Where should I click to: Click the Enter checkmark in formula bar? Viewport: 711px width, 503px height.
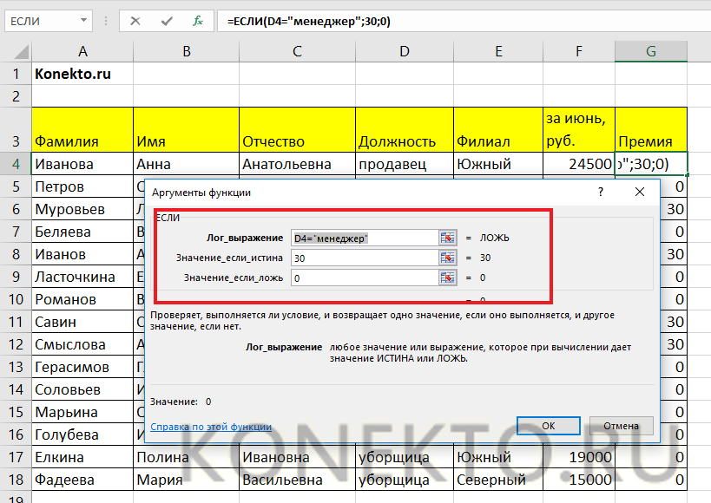[x=166, y=21]
